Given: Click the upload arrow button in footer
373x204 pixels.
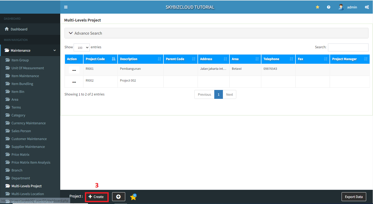Looking at the screenshot, I should point(118,197).
